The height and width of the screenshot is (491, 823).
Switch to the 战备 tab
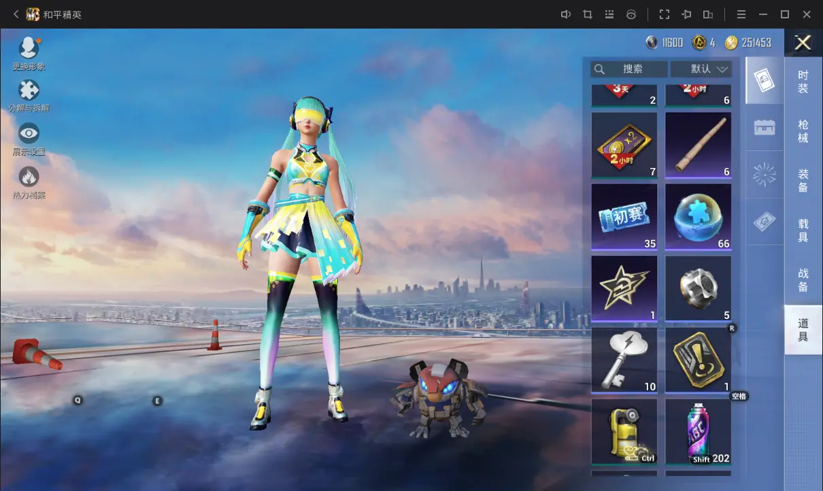(x=803, y=280)
